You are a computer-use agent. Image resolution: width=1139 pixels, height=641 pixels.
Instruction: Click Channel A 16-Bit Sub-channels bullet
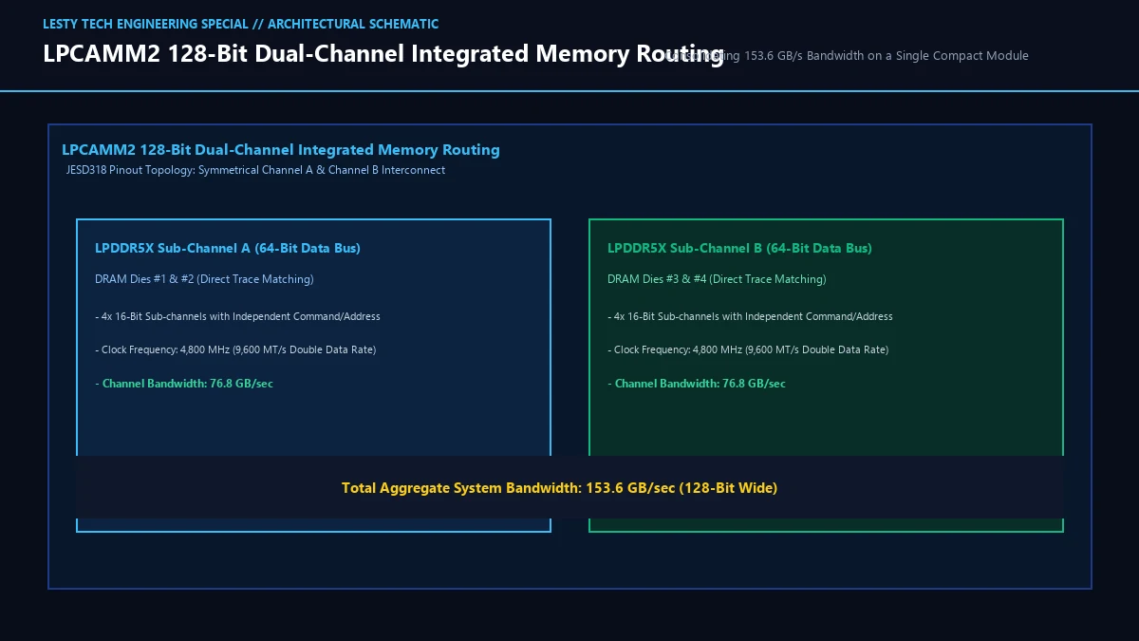[x=237, y=316]
